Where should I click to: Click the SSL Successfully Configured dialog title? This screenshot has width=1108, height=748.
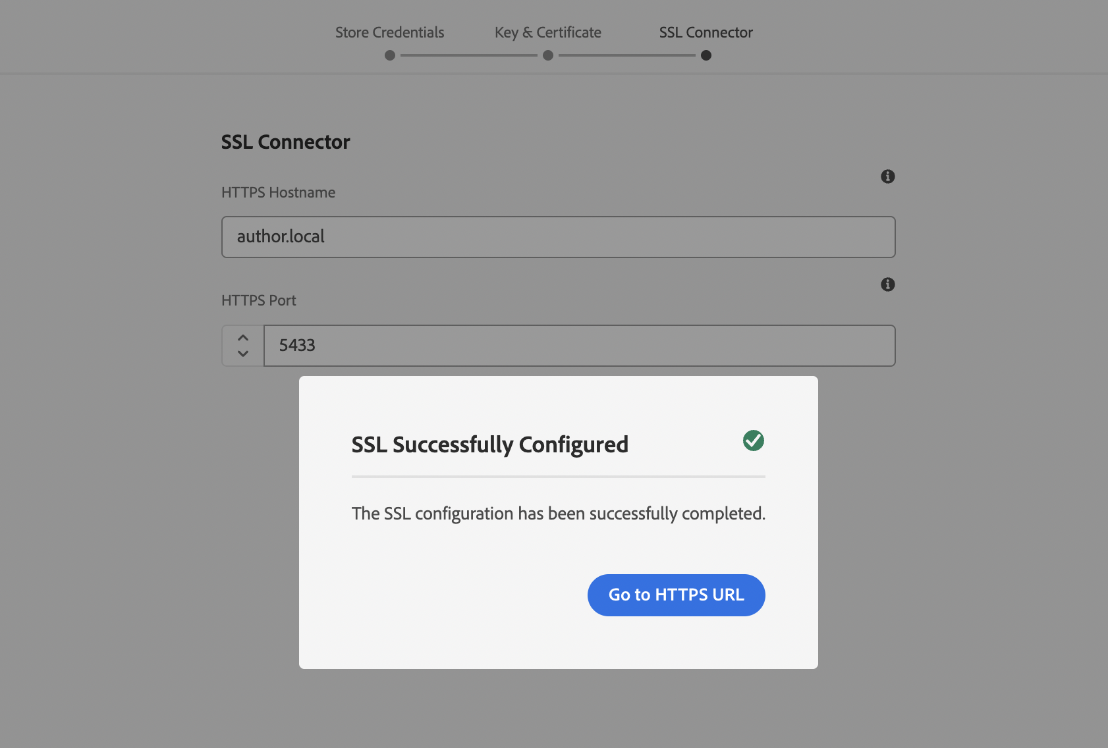[489, 444]
